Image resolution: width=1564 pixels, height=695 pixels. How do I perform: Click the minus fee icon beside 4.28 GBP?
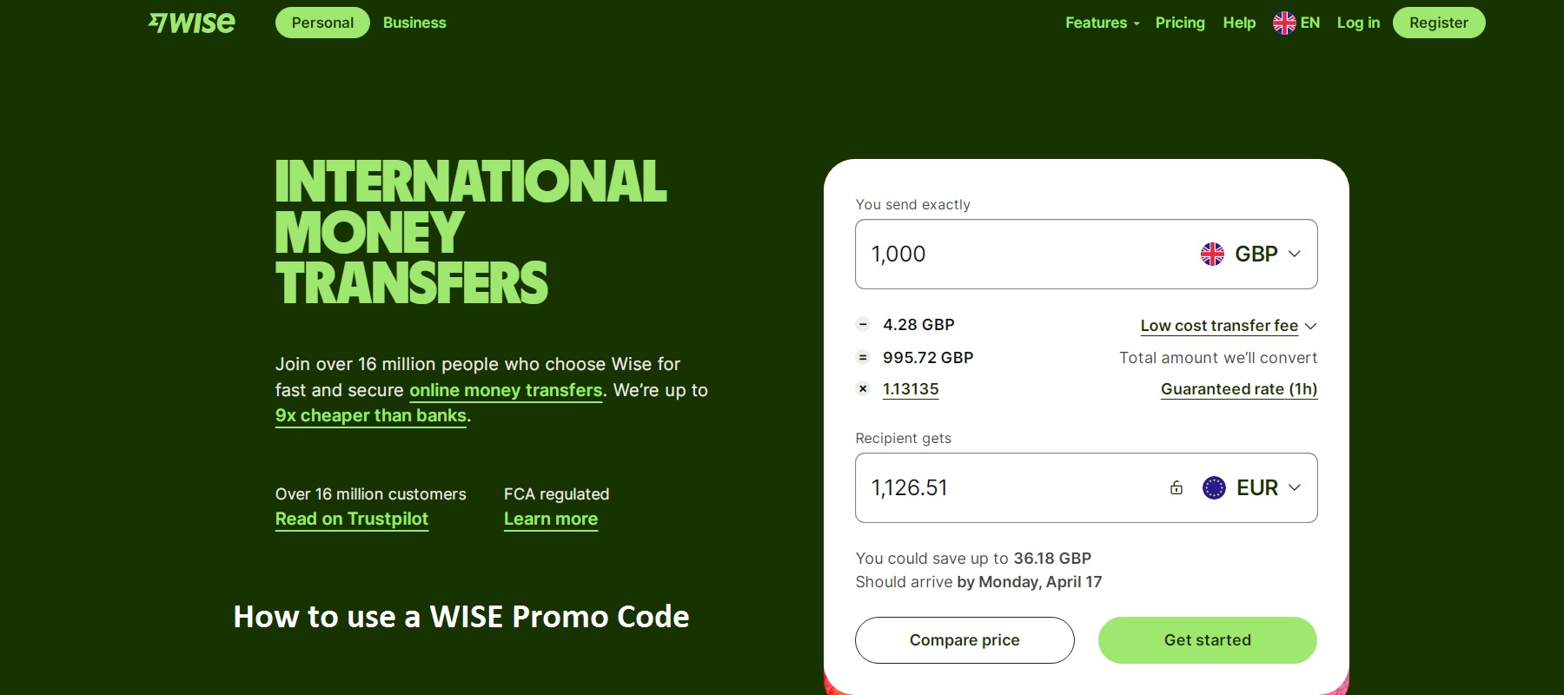(863, 325)
